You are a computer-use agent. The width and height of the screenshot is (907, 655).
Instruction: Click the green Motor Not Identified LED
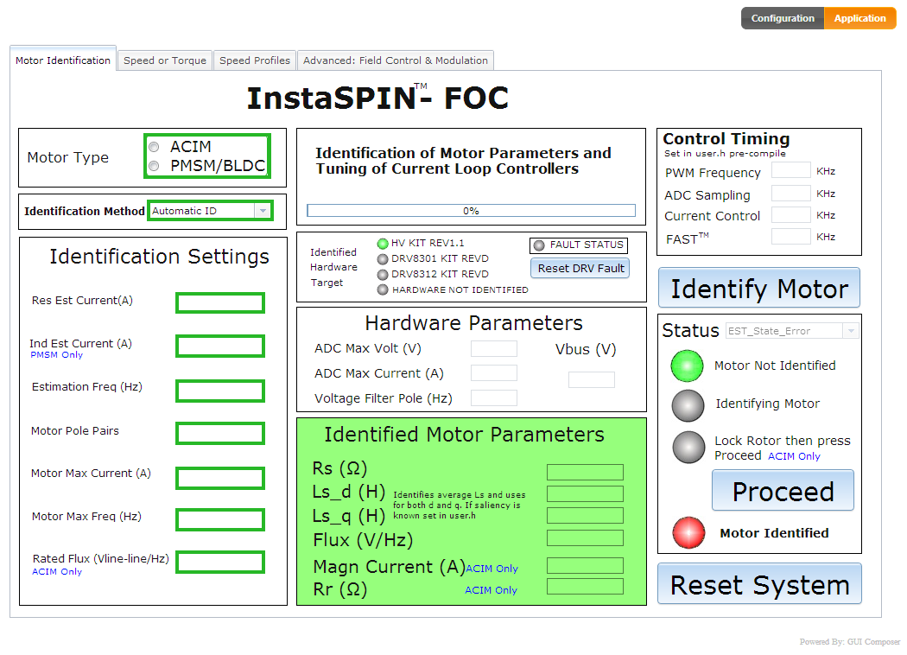(x=688, y=366)
